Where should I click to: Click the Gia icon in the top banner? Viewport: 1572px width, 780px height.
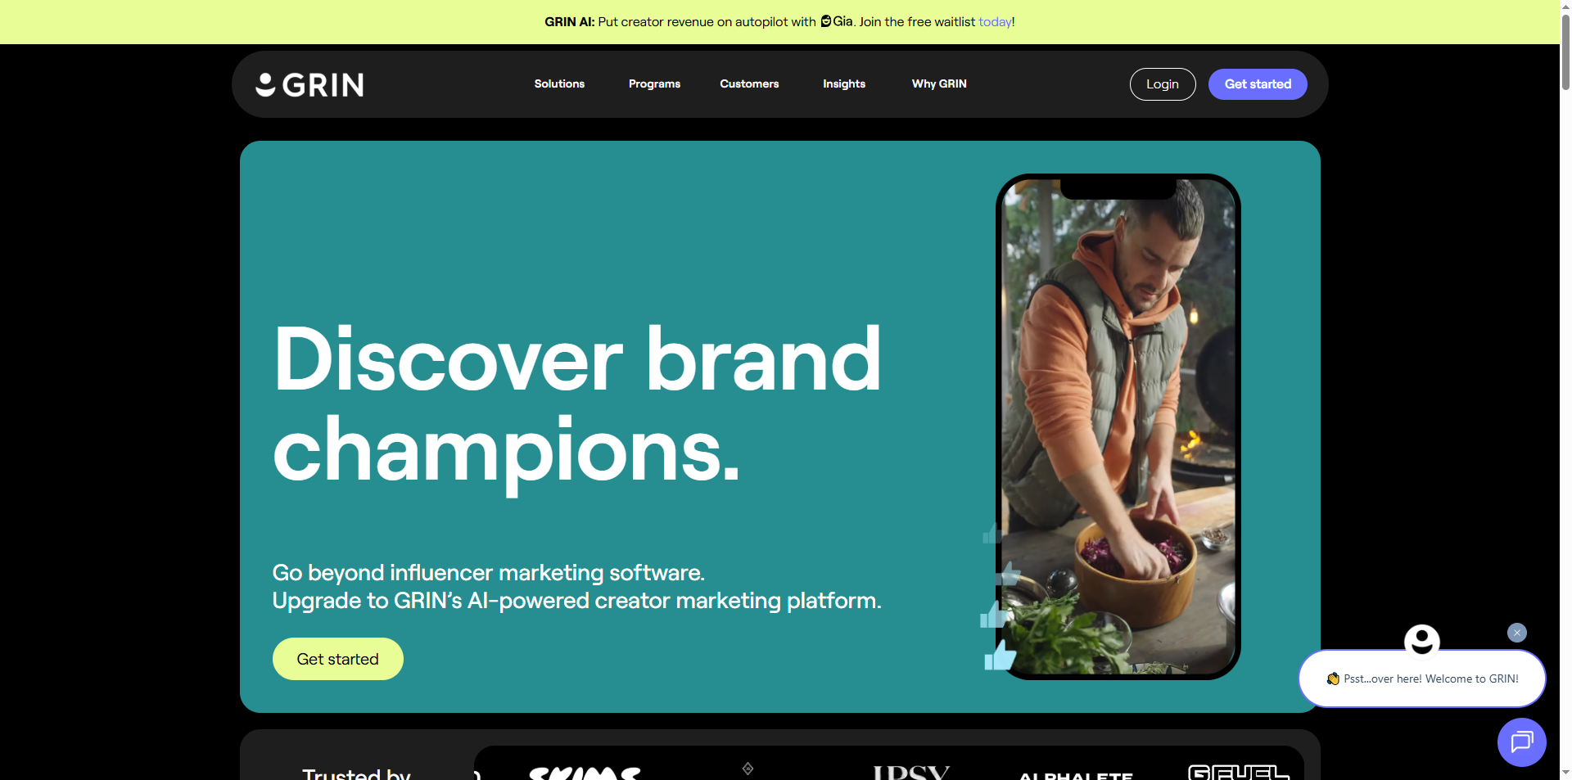(826, 21)
